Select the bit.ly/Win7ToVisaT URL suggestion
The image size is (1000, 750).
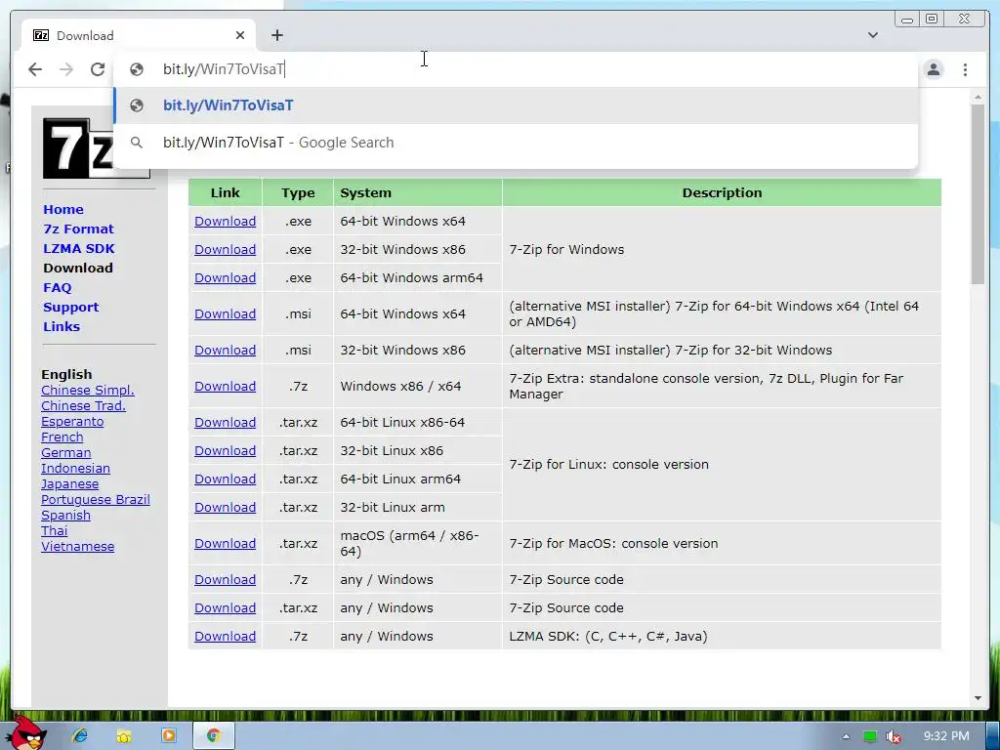pyautogui.click(x=516, y=105)
